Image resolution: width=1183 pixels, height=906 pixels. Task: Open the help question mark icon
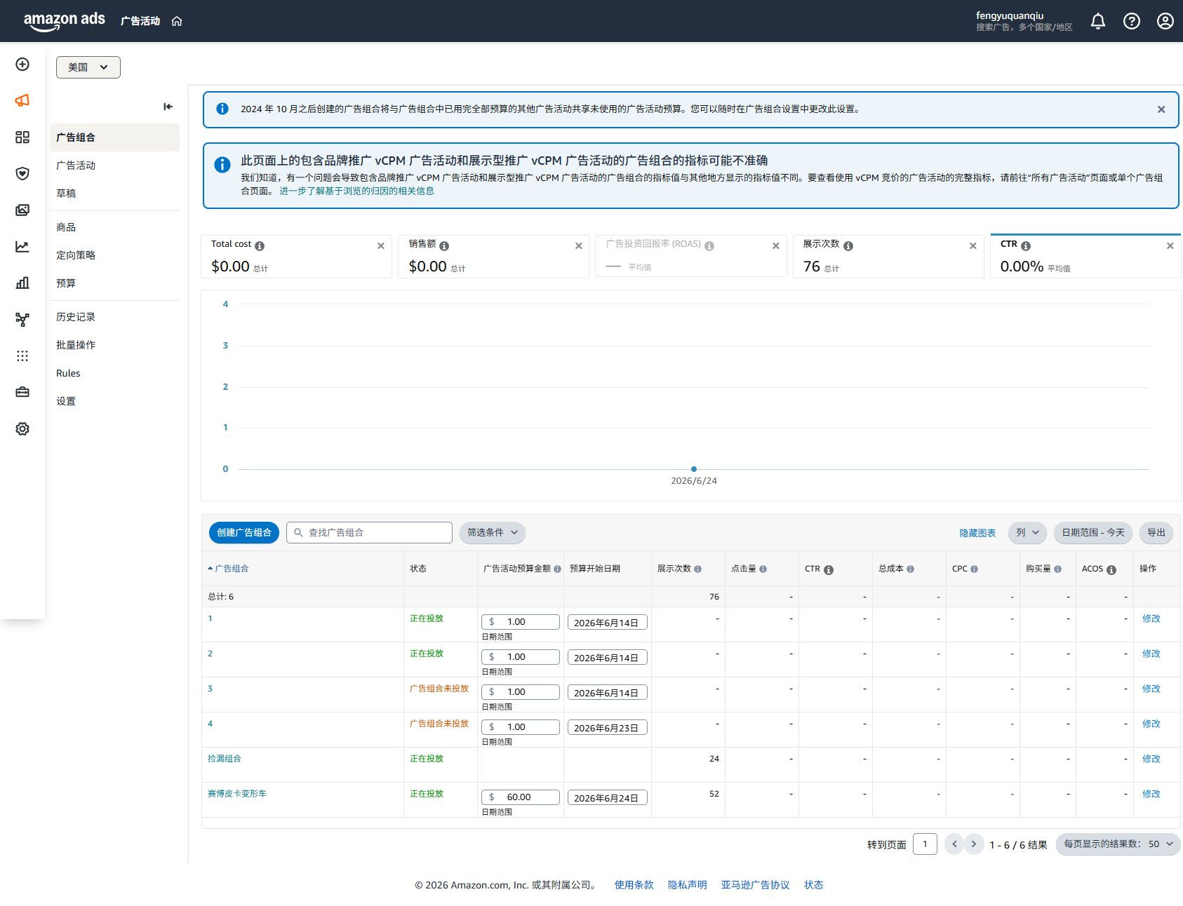pyautogui.click(x=1132, y=21)
